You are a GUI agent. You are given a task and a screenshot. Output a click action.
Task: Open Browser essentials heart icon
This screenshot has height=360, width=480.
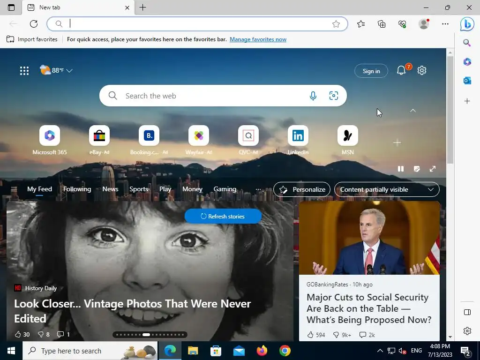[402, 24]
